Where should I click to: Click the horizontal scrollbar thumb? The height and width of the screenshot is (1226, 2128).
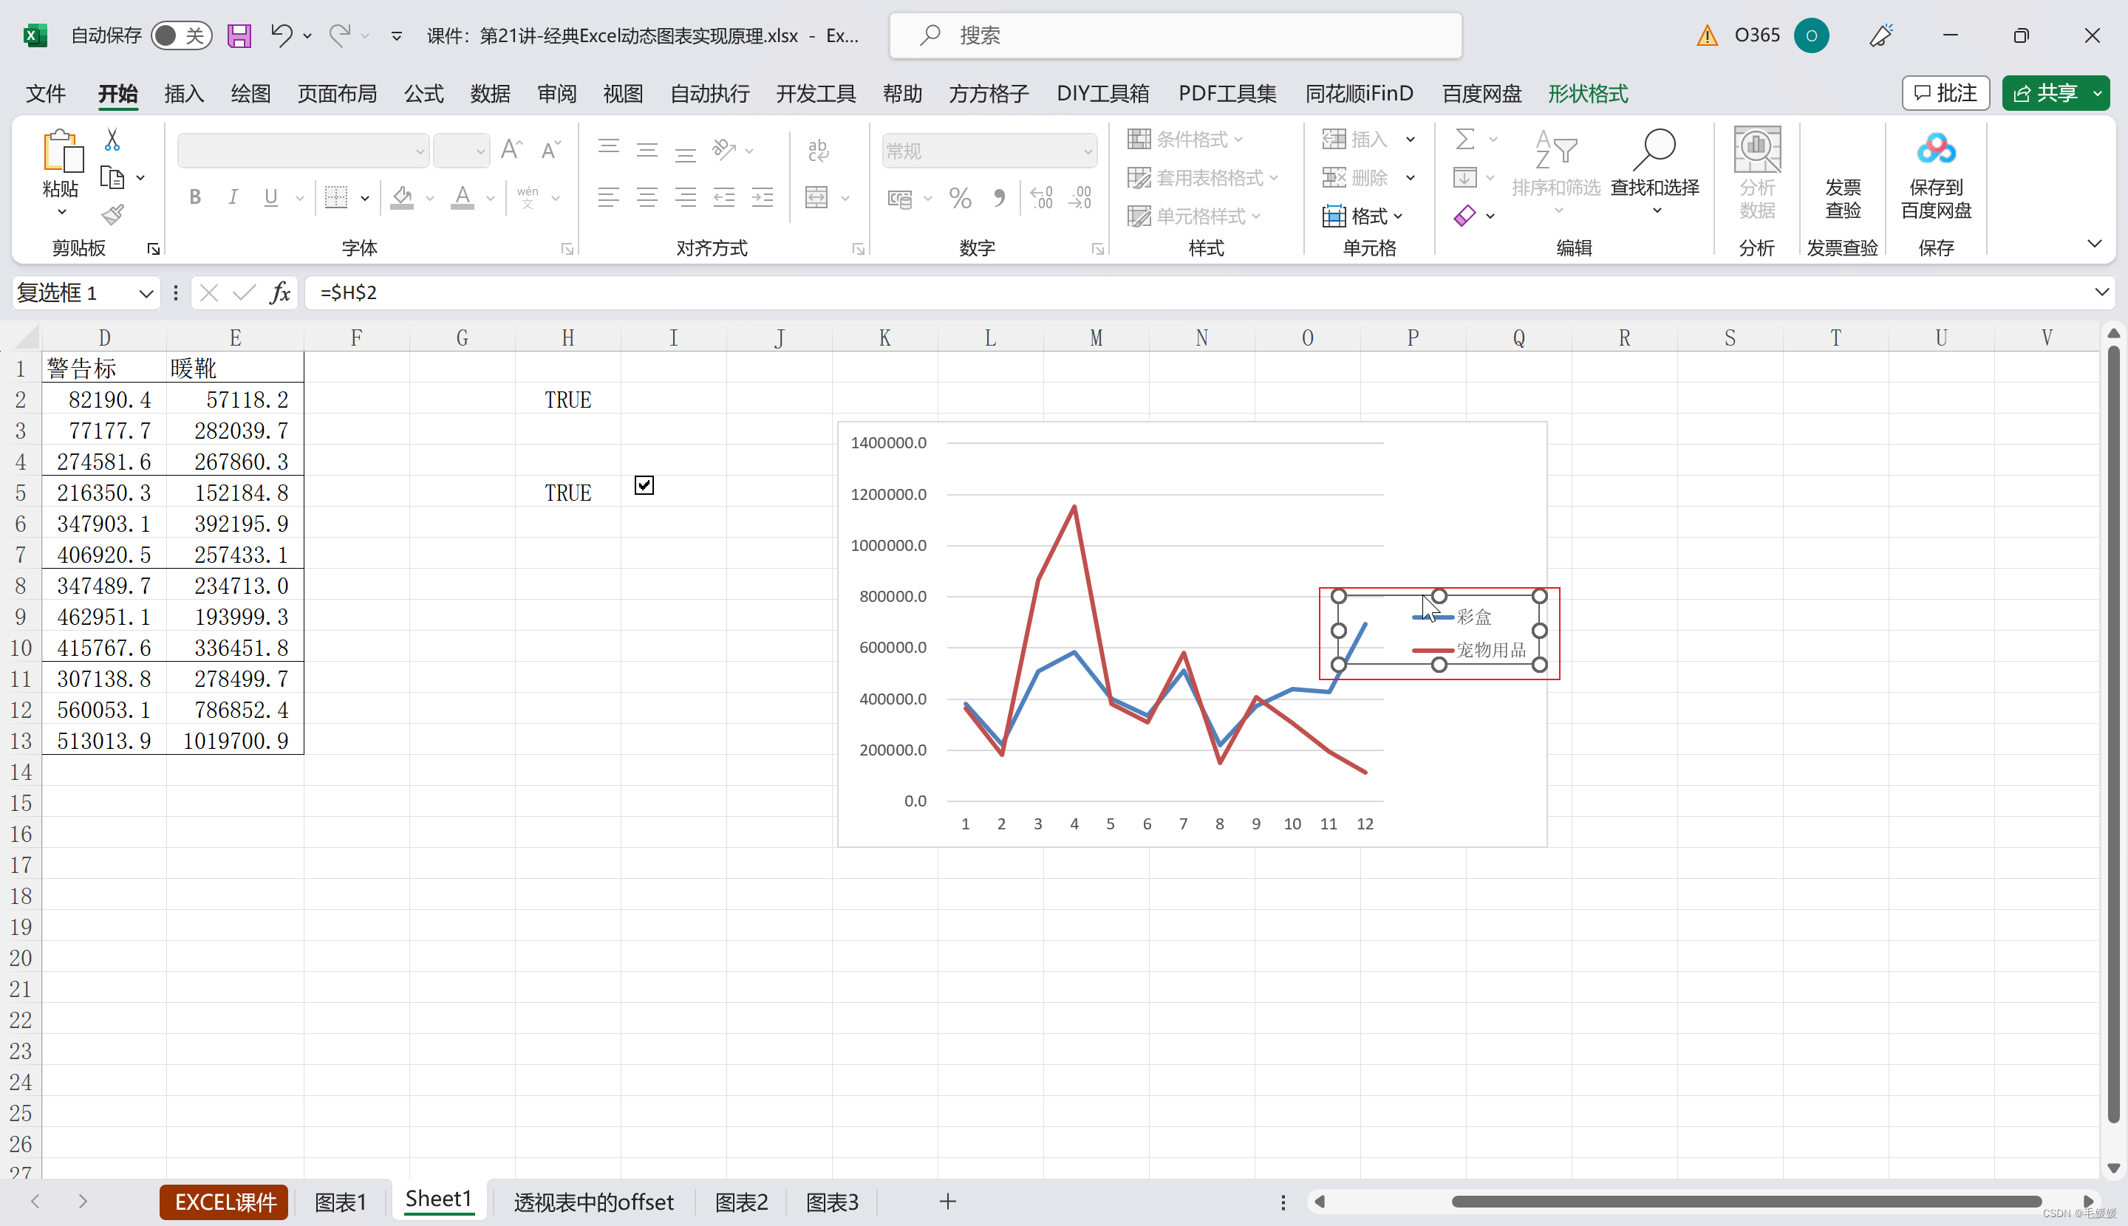click(1745, 1202)
